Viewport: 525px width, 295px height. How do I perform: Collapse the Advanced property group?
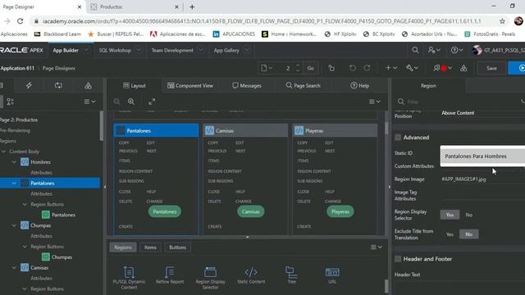click(x=398, y=138)
